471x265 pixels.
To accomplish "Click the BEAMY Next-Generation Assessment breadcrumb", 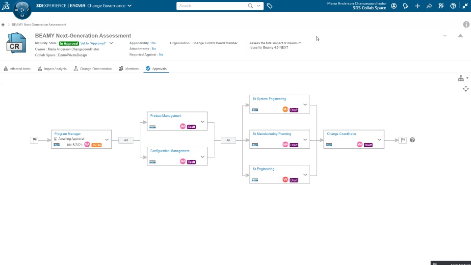I will coord(39,25).
